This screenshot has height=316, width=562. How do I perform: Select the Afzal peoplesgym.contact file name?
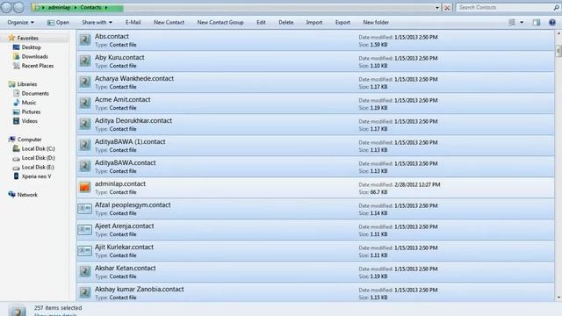tap(133, 205)
